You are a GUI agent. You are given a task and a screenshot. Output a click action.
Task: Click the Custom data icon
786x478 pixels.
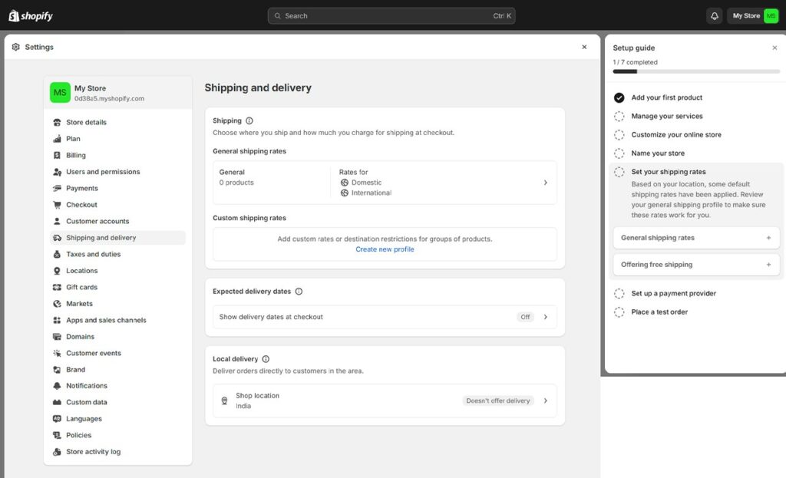click(57, 402)
